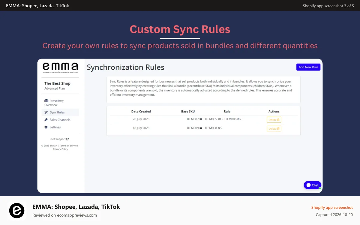The image size is (360, 225).
Task: Click the Add New Rule button
Action: click(x=308, y=67)
